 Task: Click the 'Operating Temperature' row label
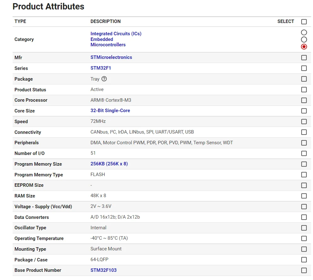tap(39, 238)
